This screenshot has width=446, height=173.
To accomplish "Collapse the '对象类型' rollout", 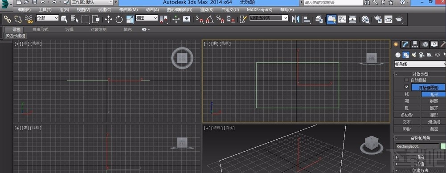I will (396, 74).
